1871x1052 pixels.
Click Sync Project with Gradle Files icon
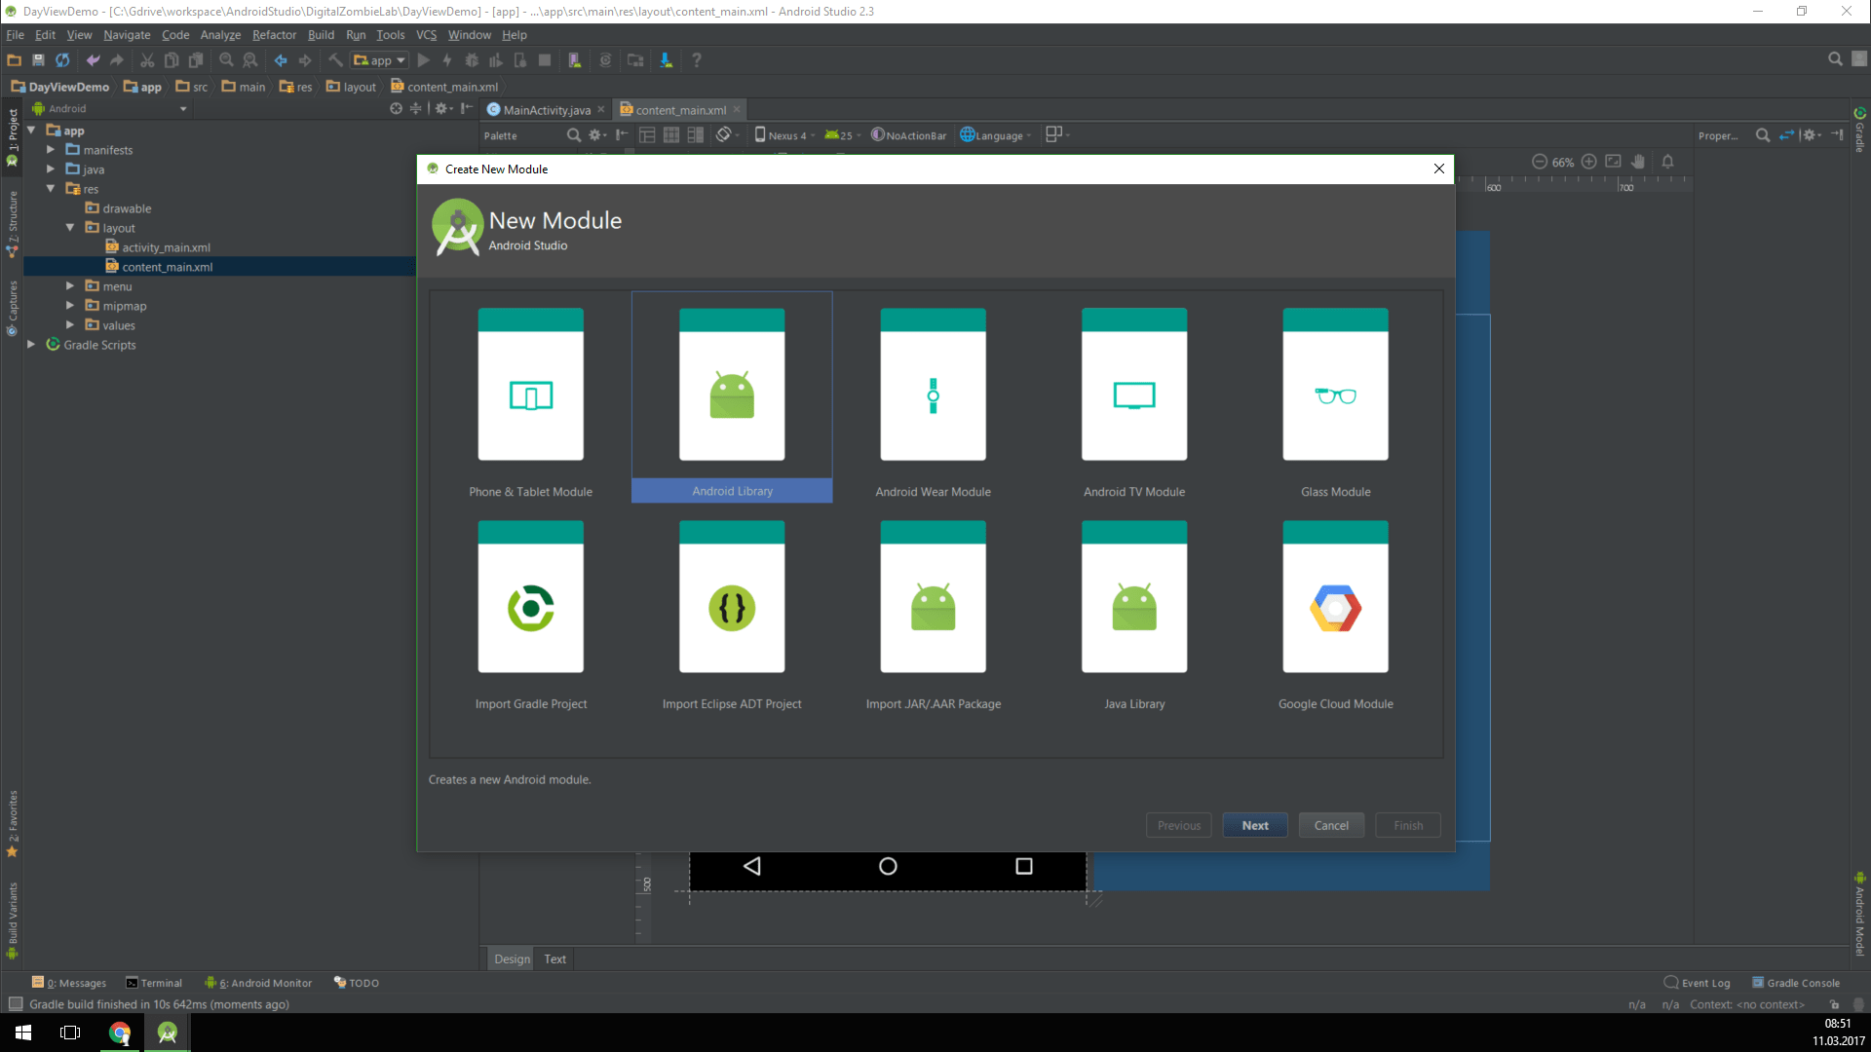pyautogui.click(x=605, y=60)
